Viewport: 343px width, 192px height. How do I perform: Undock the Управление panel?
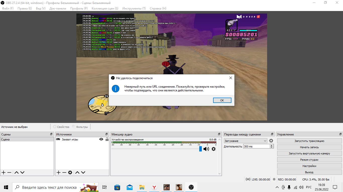(x=340, y=134)
